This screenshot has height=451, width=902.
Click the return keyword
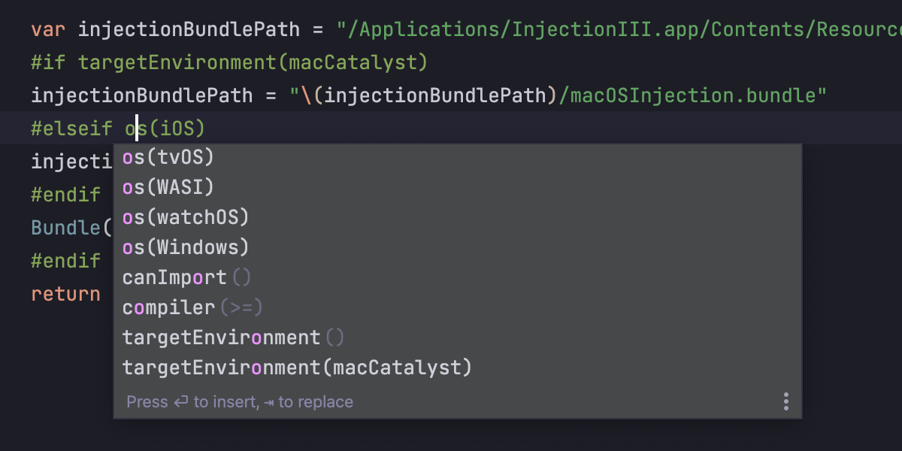click(65, 294)
